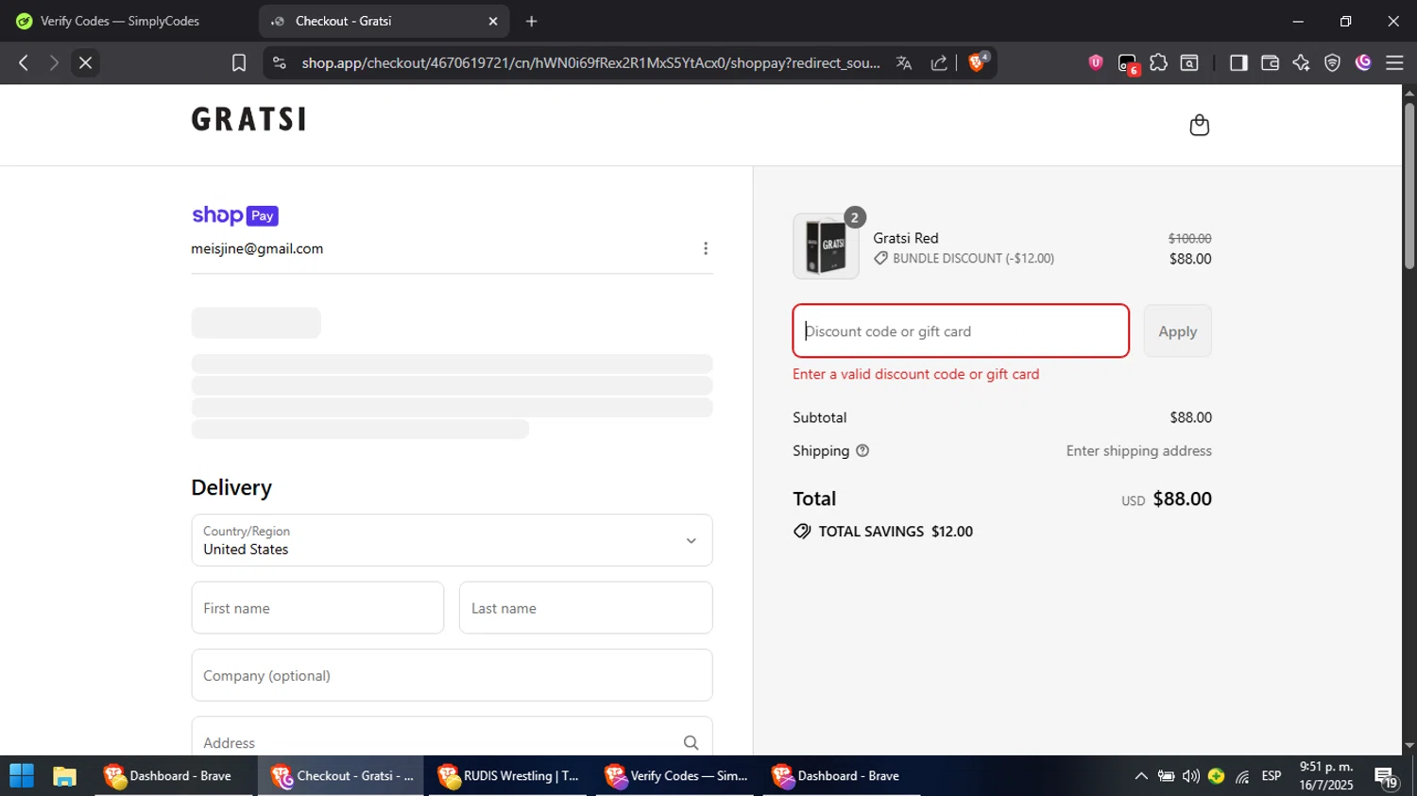Click the translate page icon
The image size is (1417, 796).
(904, 62)
